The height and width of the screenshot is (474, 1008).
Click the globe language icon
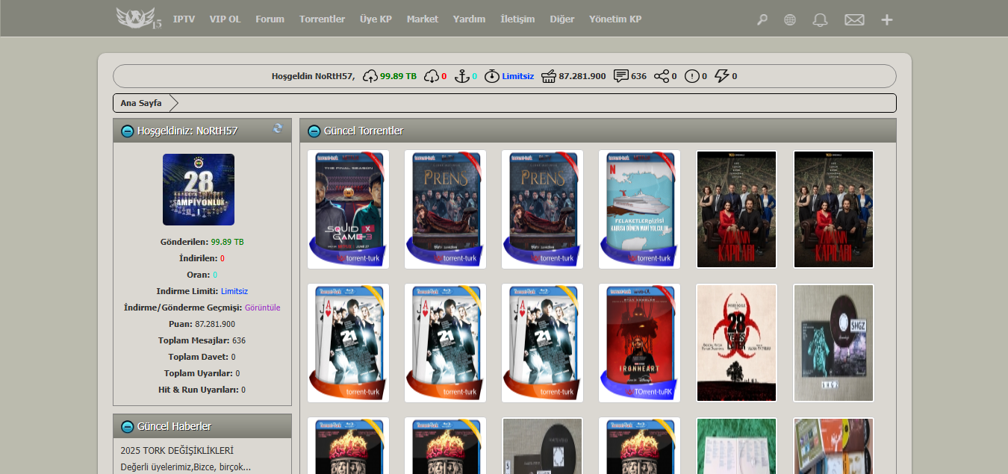[x=790, y=19]
